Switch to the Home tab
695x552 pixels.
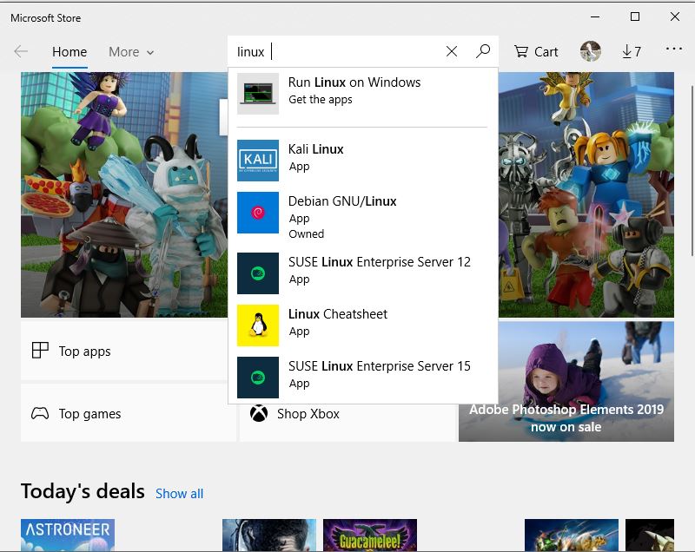[69, 52]
